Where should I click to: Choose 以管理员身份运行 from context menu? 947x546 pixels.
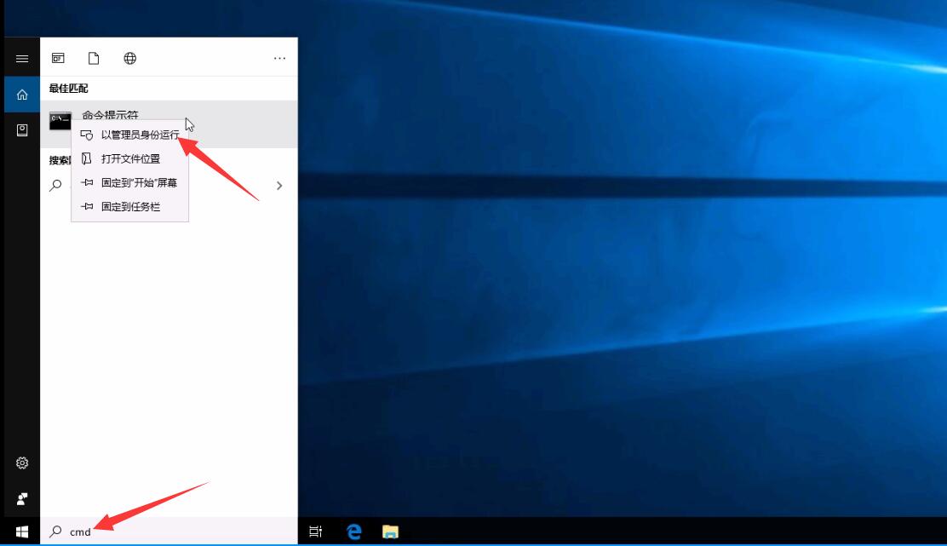129,135
